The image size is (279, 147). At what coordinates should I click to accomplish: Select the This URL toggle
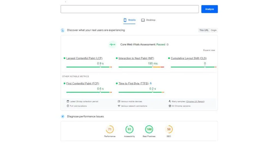(x=204, y=30)
